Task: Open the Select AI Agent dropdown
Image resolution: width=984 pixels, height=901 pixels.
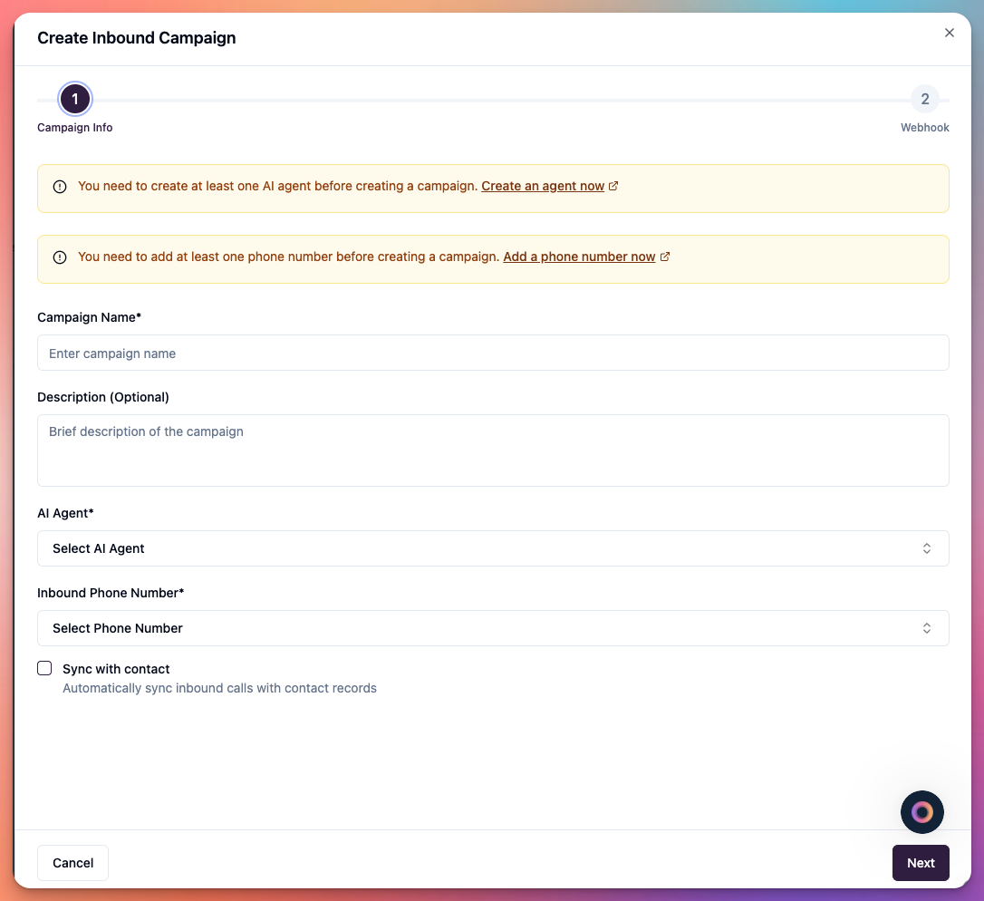Action: [493, 548]
